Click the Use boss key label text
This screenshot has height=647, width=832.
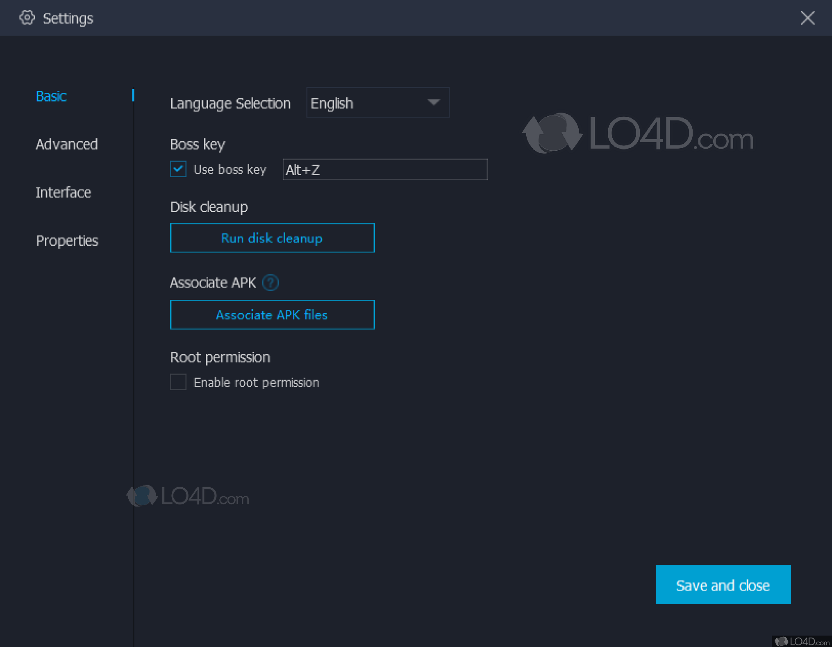pyautogui.click(x=230, y=170)
